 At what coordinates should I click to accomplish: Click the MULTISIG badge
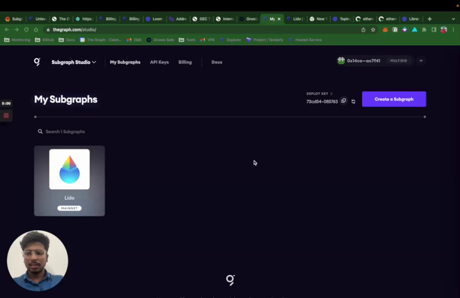(x=398, y=61)
